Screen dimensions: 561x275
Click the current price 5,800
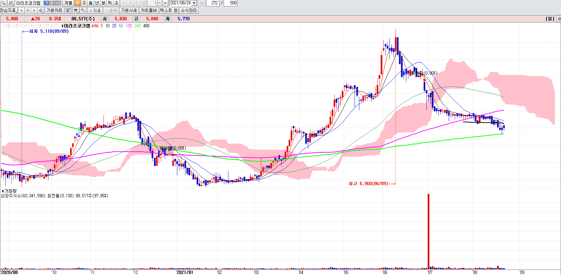pos(12,19)
